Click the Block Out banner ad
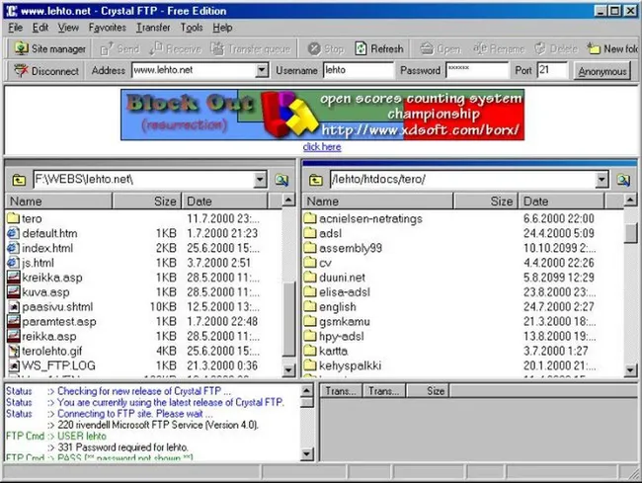The width and height of the screenshot is (642, 483). pos(322,115)
